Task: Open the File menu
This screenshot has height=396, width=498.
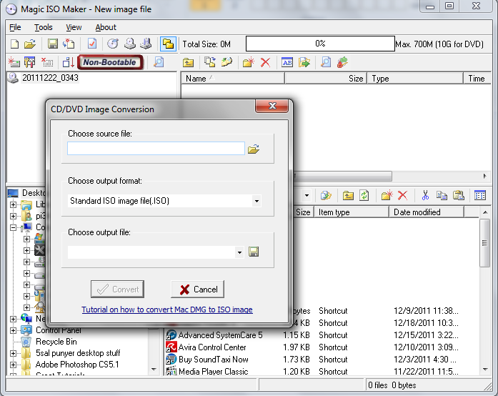Action: [x=15, y=27]
